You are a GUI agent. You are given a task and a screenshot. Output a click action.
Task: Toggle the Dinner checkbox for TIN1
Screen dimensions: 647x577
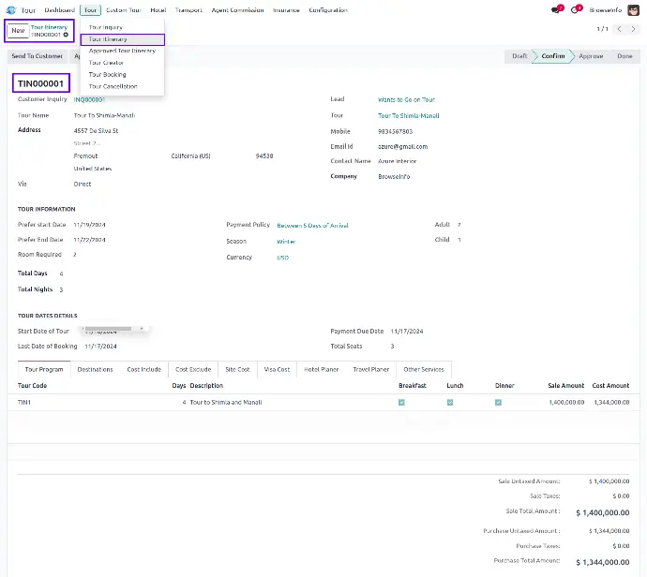[498, 402]
